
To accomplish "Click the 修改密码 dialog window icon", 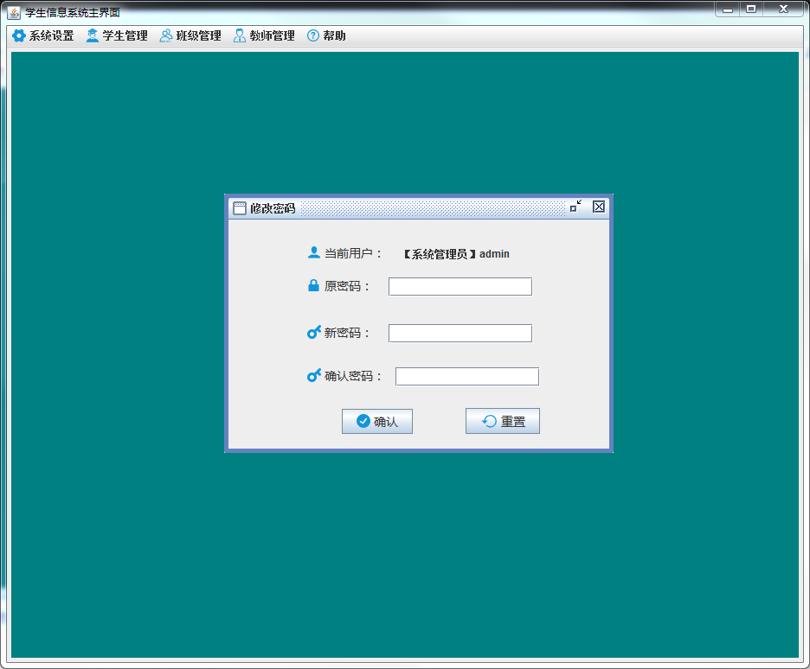I will 240,207.
